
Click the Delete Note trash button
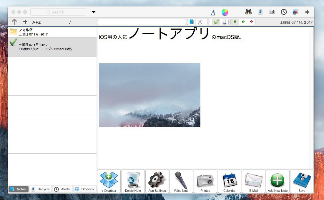(x=133, y=181)
